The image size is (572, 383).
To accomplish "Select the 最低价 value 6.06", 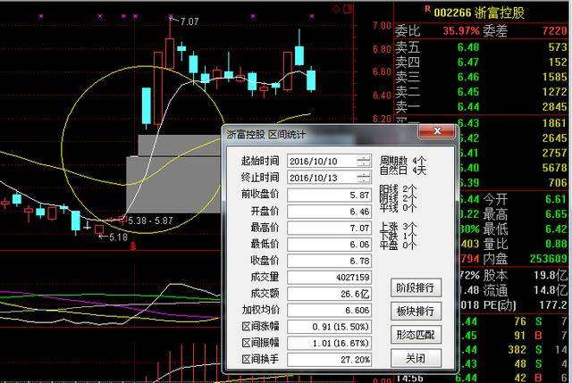I will tap(329, 244).
